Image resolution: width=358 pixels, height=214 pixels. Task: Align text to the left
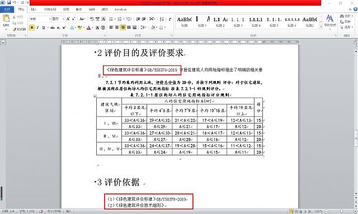(x=111, y=27)
